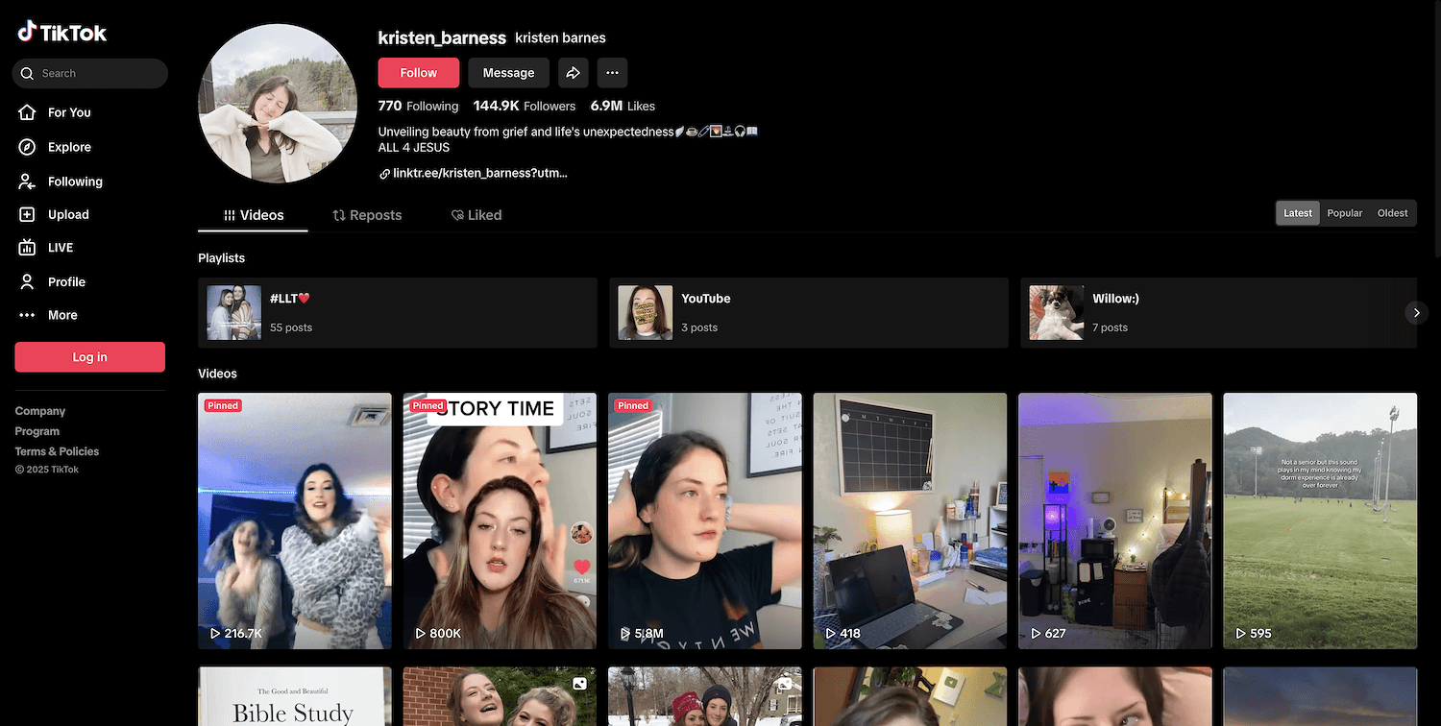Click the Upload plus icon
Image resolution: width=1441 pixels, height=726 pixels.
coord(27,215)
